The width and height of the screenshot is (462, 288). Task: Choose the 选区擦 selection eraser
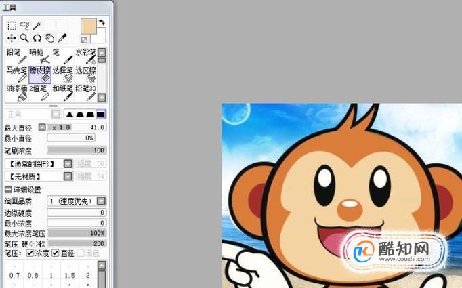pyautogui.click(x=85, y=75)
